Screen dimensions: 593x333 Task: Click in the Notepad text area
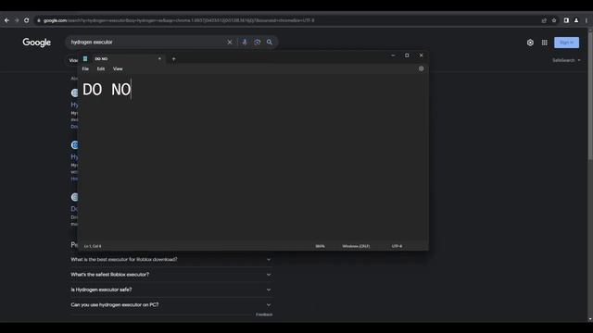(253, 158)
